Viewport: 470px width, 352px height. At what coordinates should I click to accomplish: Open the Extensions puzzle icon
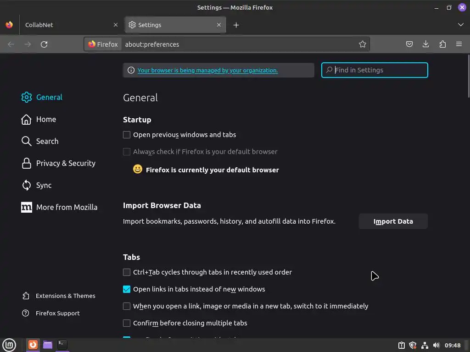(x=442, y=44)
